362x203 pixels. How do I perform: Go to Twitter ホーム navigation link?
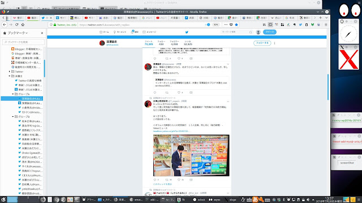104,32
